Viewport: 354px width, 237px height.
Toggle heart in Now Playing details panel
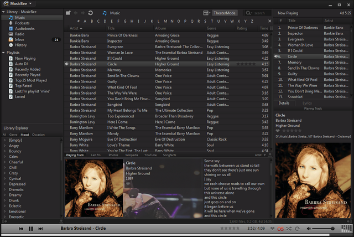click(278, 131)
